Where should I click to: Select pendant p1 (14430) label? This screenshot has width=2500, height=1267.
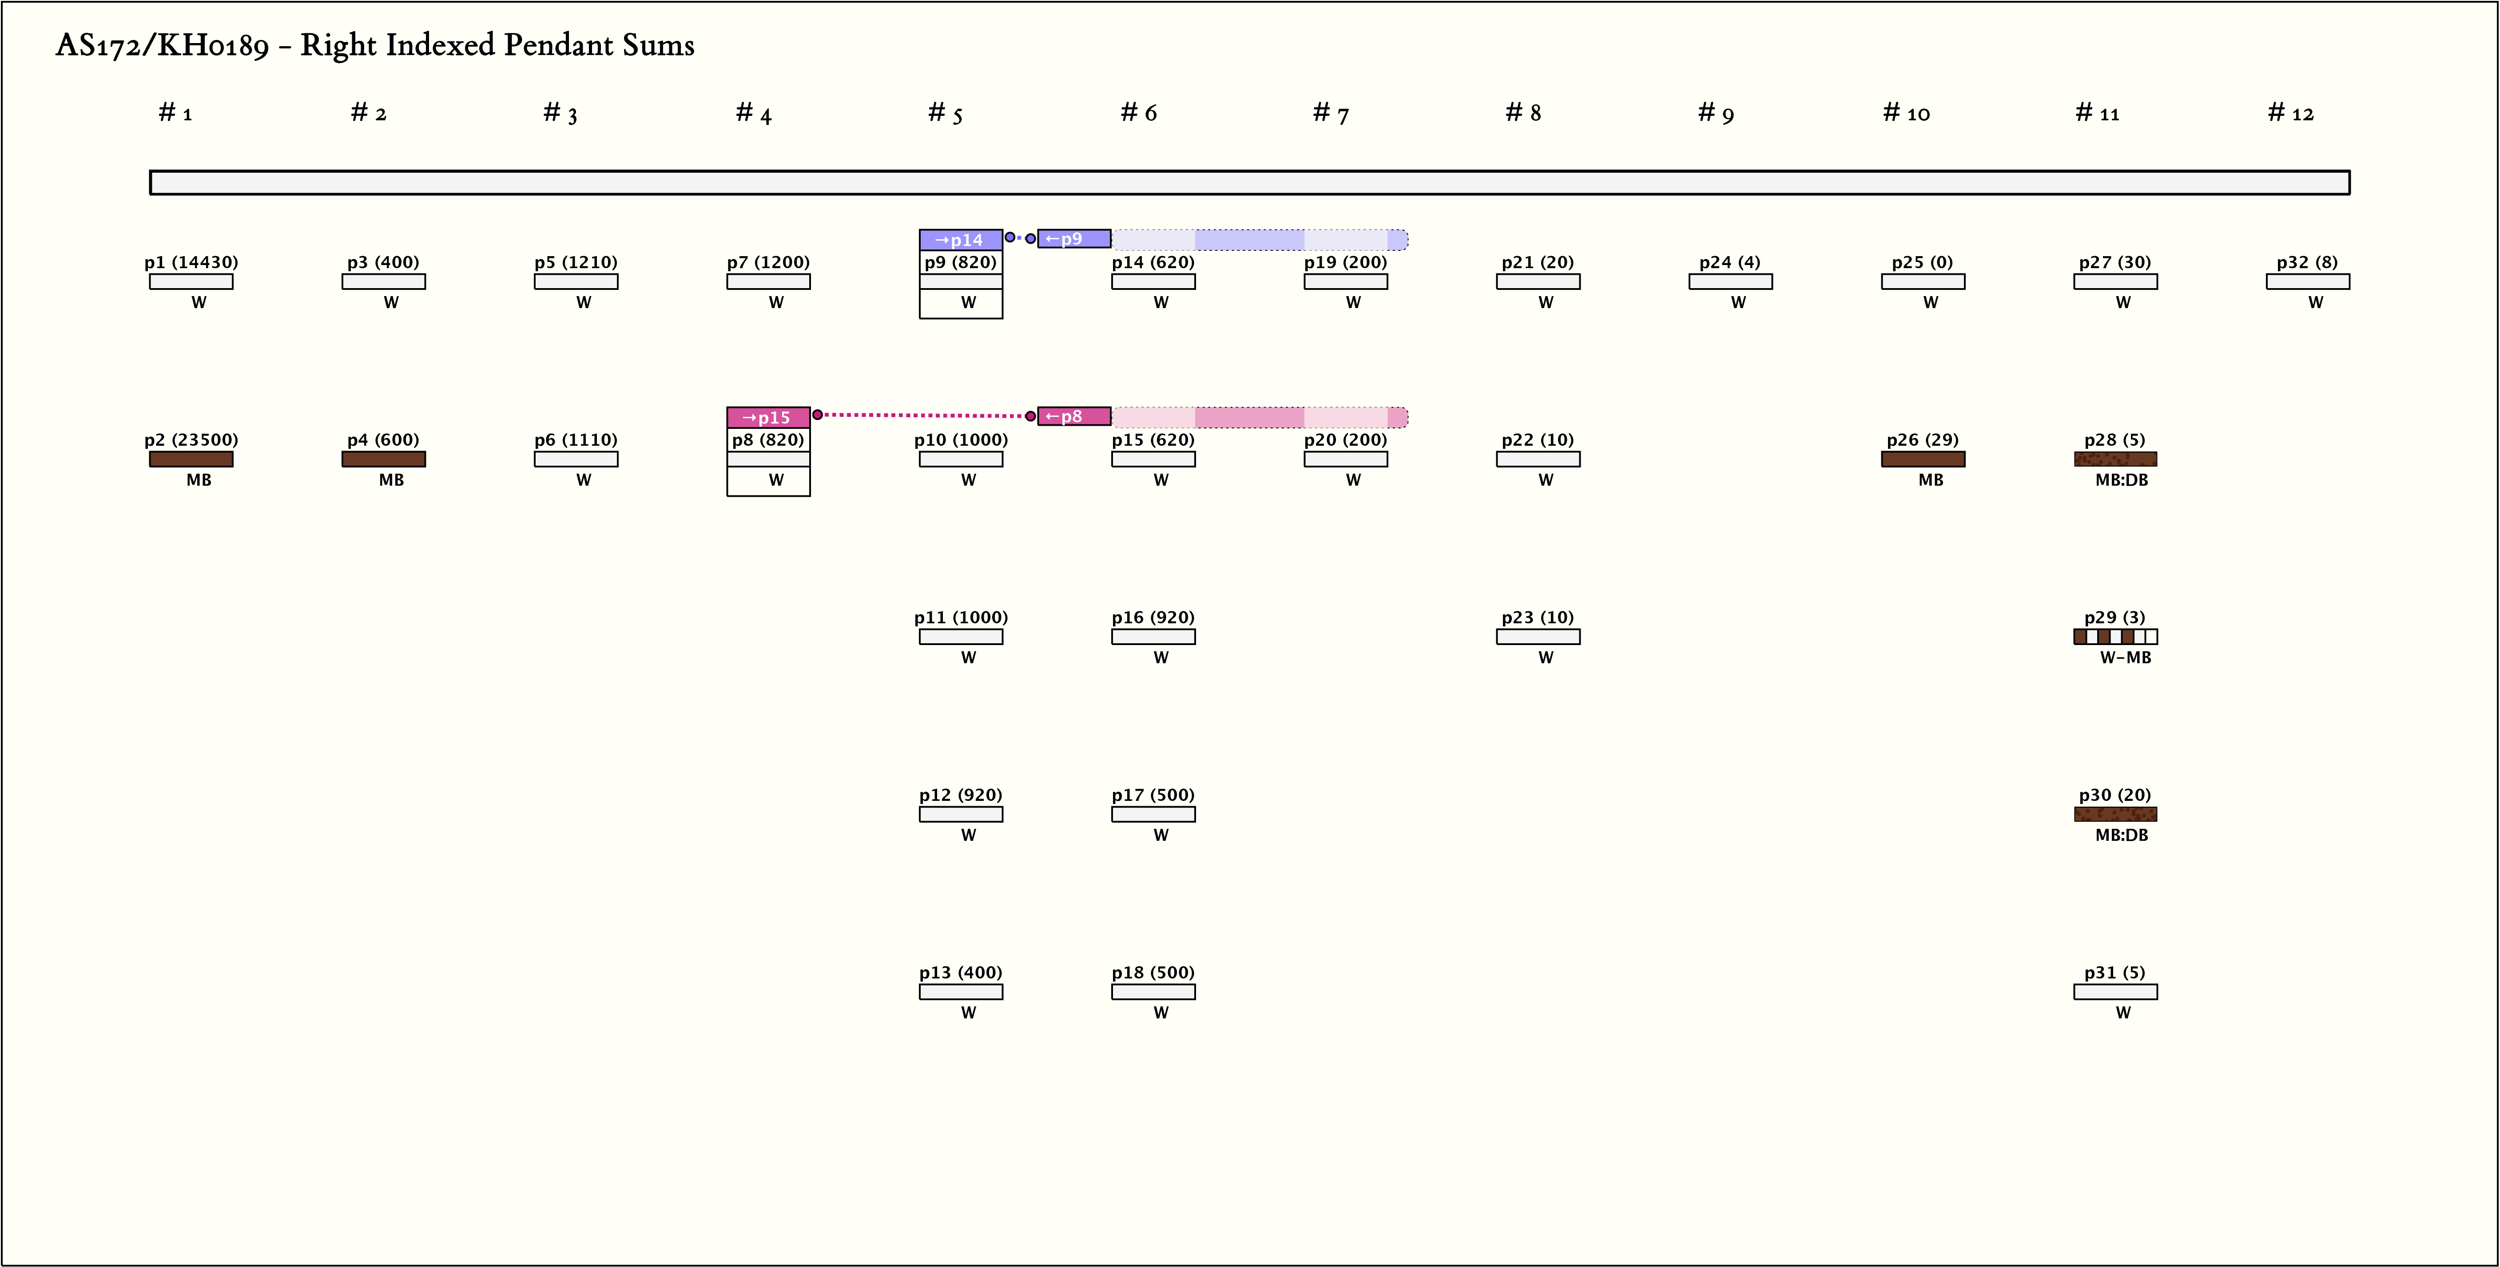(191, 262)
